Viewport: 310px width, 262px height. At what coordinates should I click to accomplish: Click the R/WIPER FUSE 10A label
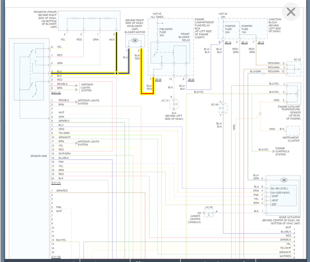[x=247, y=29]
